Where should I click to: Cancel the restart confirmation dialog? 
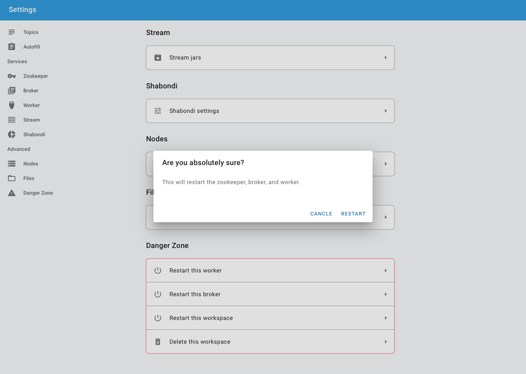pos(321,214)
